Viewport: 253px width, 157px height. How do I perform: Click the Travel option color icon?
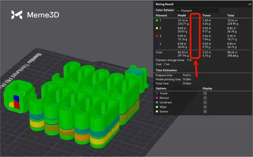pyautogui.click(x=157, y=93)
